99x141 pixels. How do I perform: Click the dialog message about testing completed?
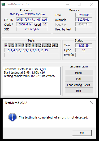point(53,117)
